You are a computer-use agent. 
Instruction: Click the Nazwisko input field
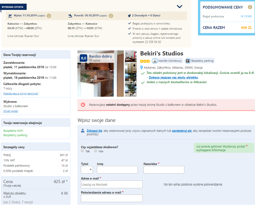click(164, 170)
